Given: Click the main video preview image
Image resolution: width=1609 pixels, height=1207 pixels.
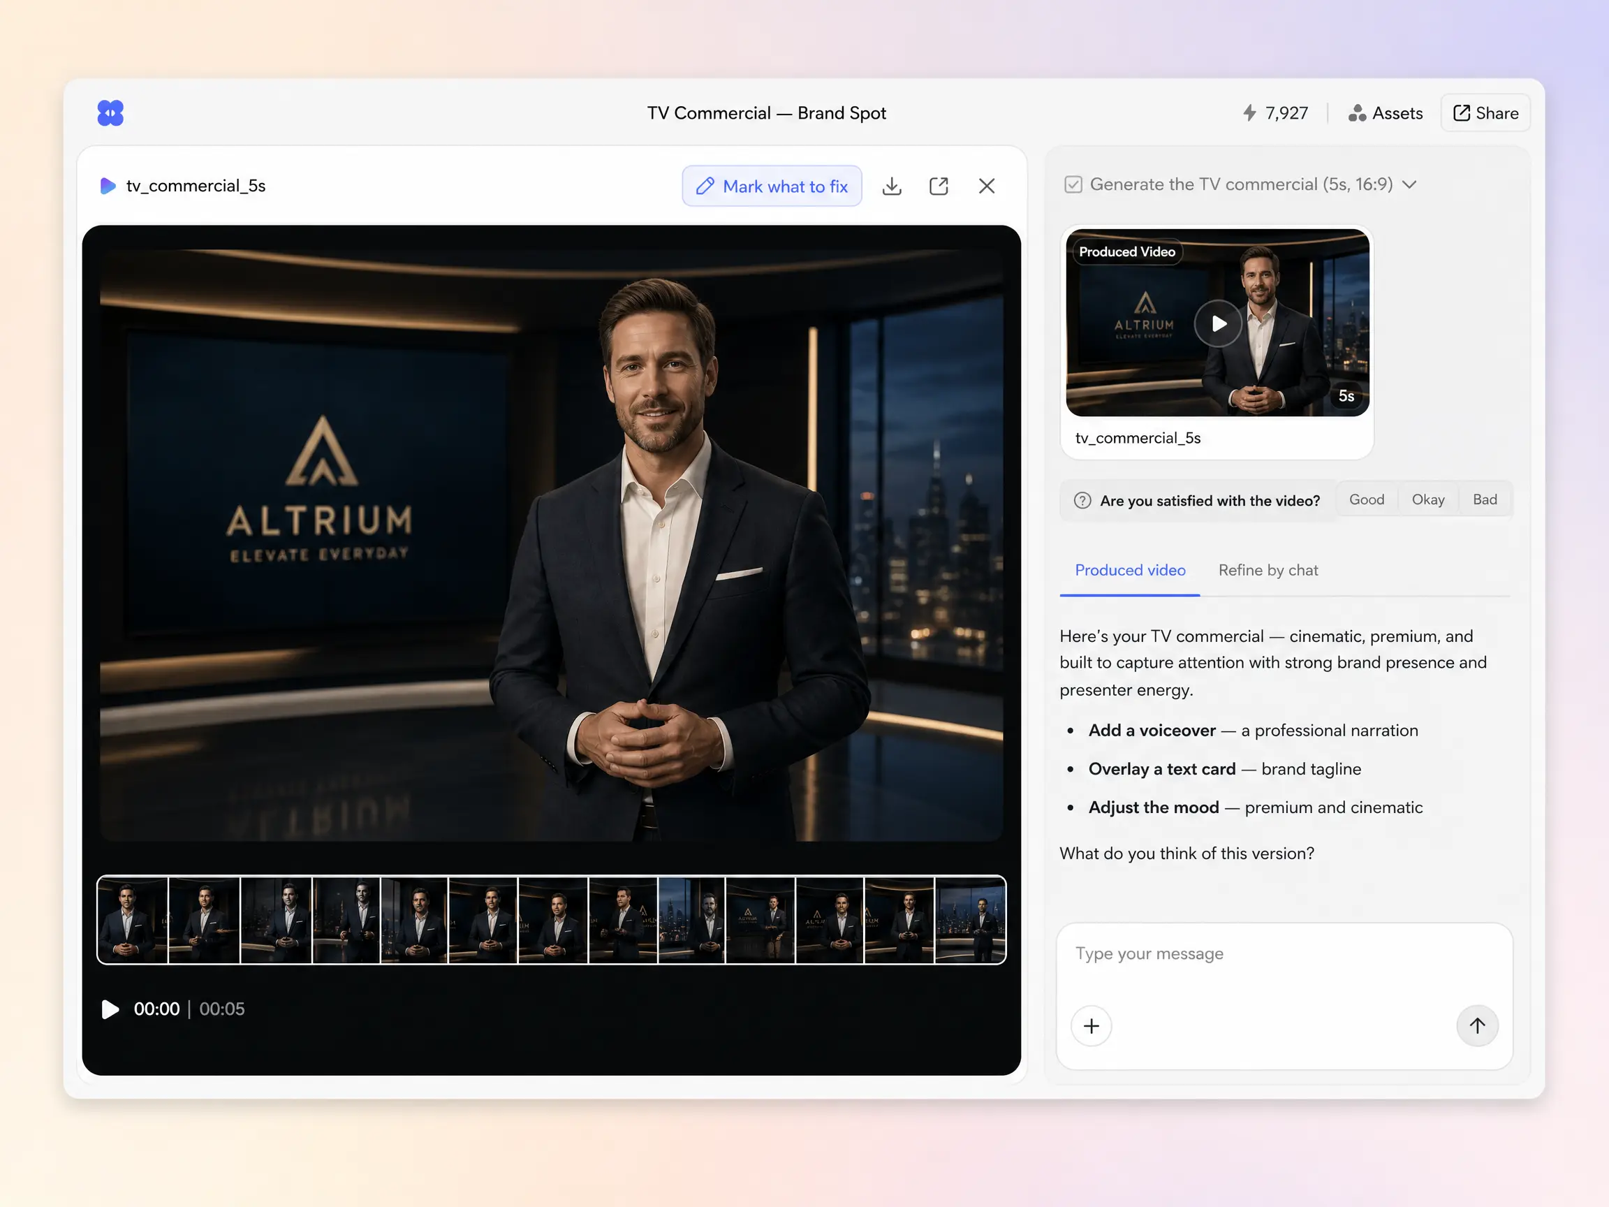Looking at the screenshot, I should tap(552, 546).
